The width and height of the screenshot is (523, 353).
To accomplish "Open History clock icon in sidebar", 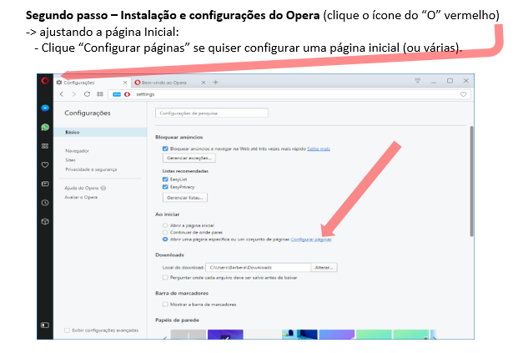I will [x=45, y=203].
